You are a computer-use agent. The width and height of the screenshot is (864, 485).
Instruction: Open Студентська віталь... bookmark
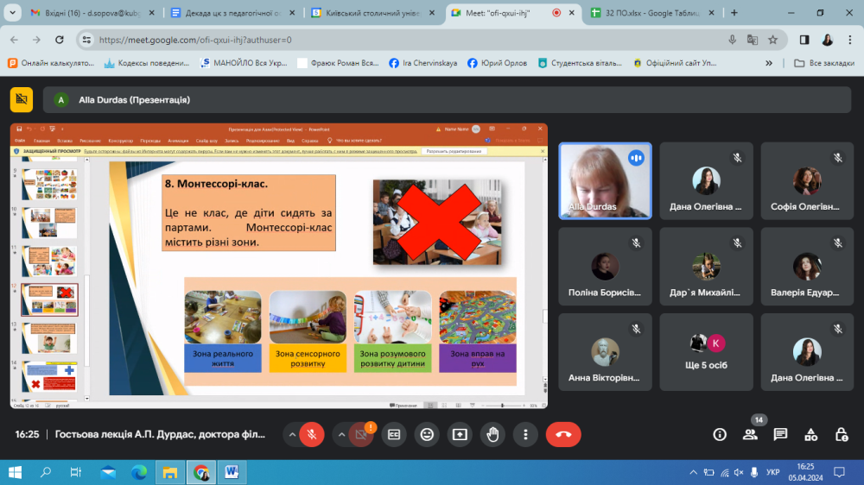tap(581, 63)
